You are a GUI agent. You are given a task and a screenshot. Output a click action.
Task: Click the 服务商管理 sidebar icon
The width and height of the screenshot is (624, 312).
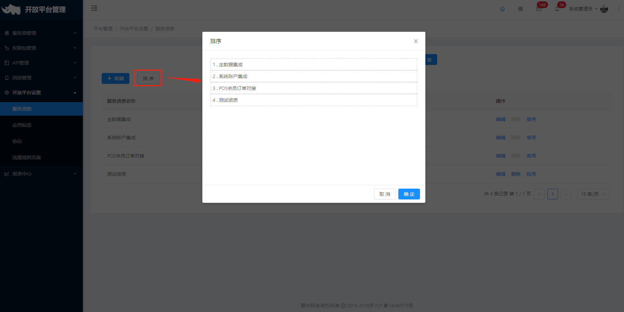pos(7,33)
